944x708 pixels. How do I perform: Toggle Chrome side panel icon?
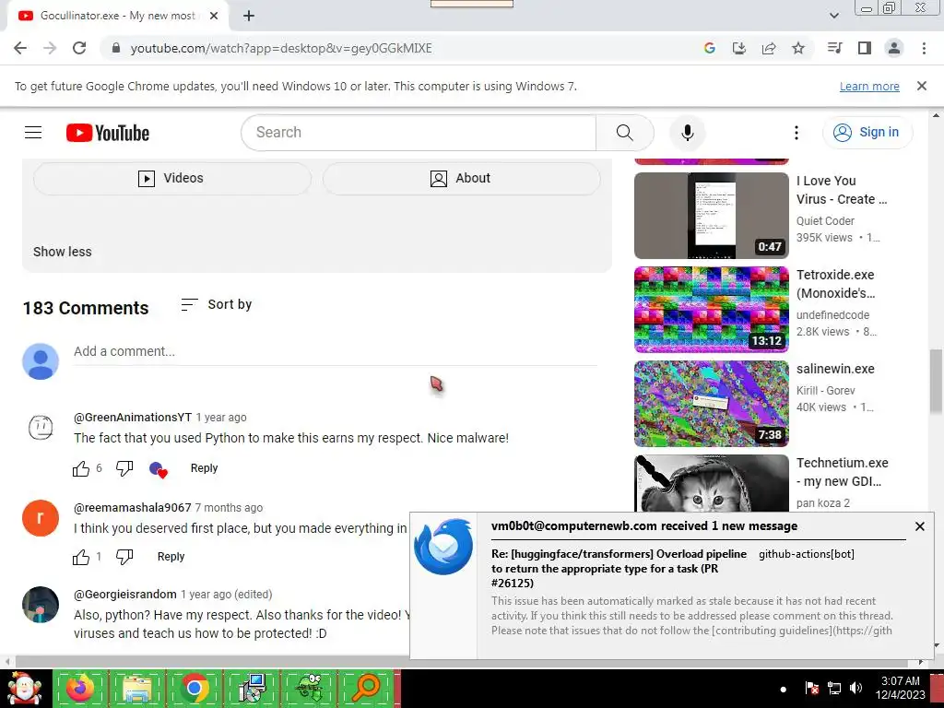(865, 48)
